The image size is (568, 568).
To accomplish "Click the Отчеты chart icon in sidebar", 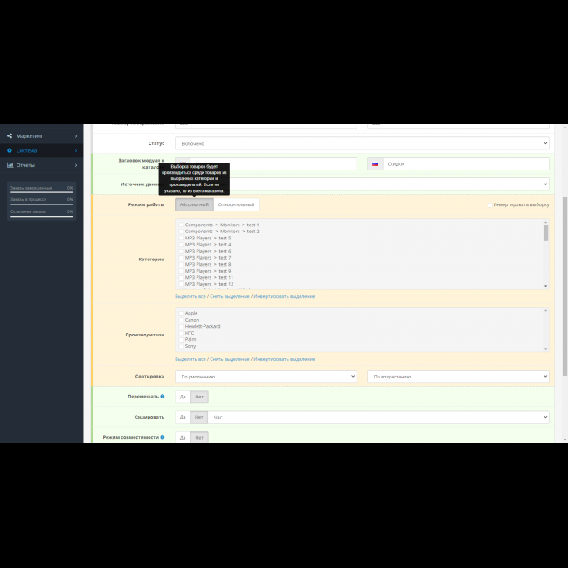I will point(10,164).
